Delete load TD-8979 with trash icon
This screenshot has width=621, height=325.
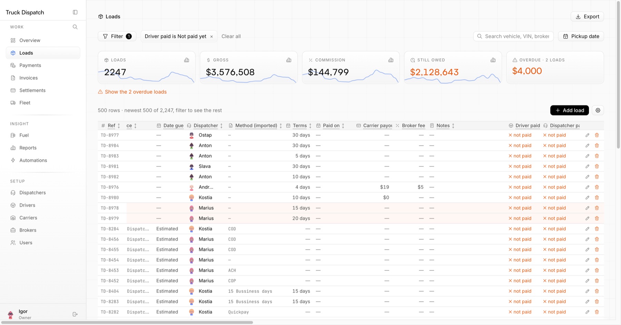597,219
